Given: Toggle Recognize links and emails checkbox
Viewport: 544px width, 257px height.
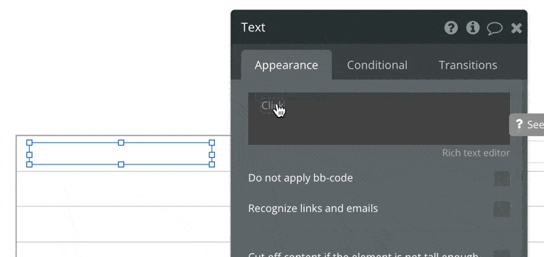Looking at the screenshot, I should coord(502,209).
